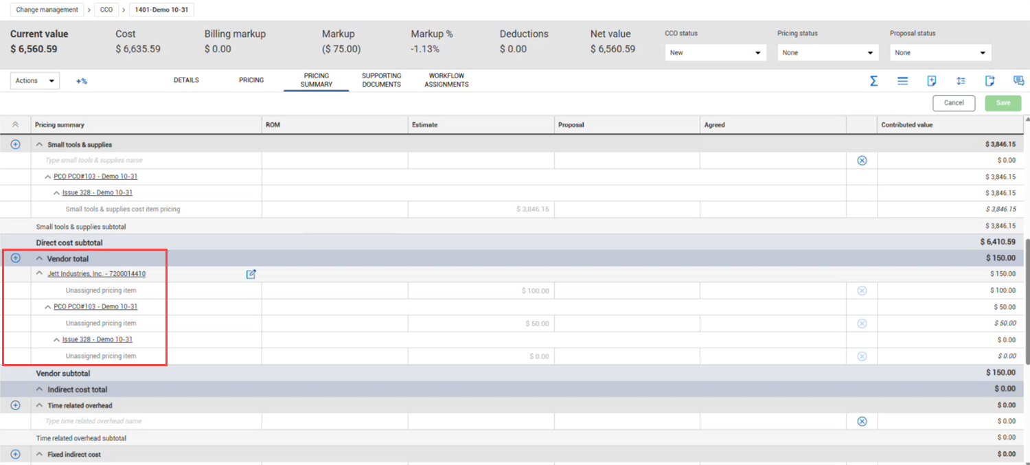Open Jett Industries, Inc. - 7200014410 link
This screenshot has height=465, width=1030.
96,274
